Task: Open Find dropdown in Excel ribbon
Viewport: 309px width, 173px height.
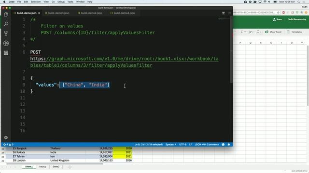Action: coord(259,32)
